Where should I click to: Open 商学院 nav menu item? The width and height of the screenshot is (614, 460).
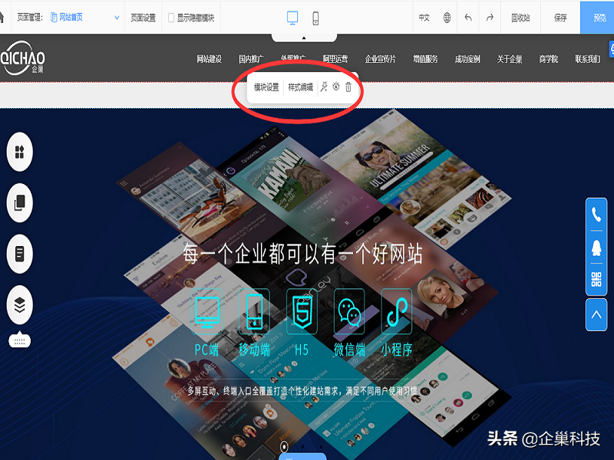tap(548, 59)
